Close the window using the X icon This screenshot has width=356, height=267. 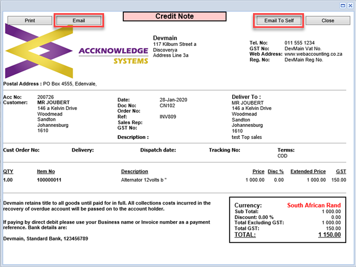350,5
